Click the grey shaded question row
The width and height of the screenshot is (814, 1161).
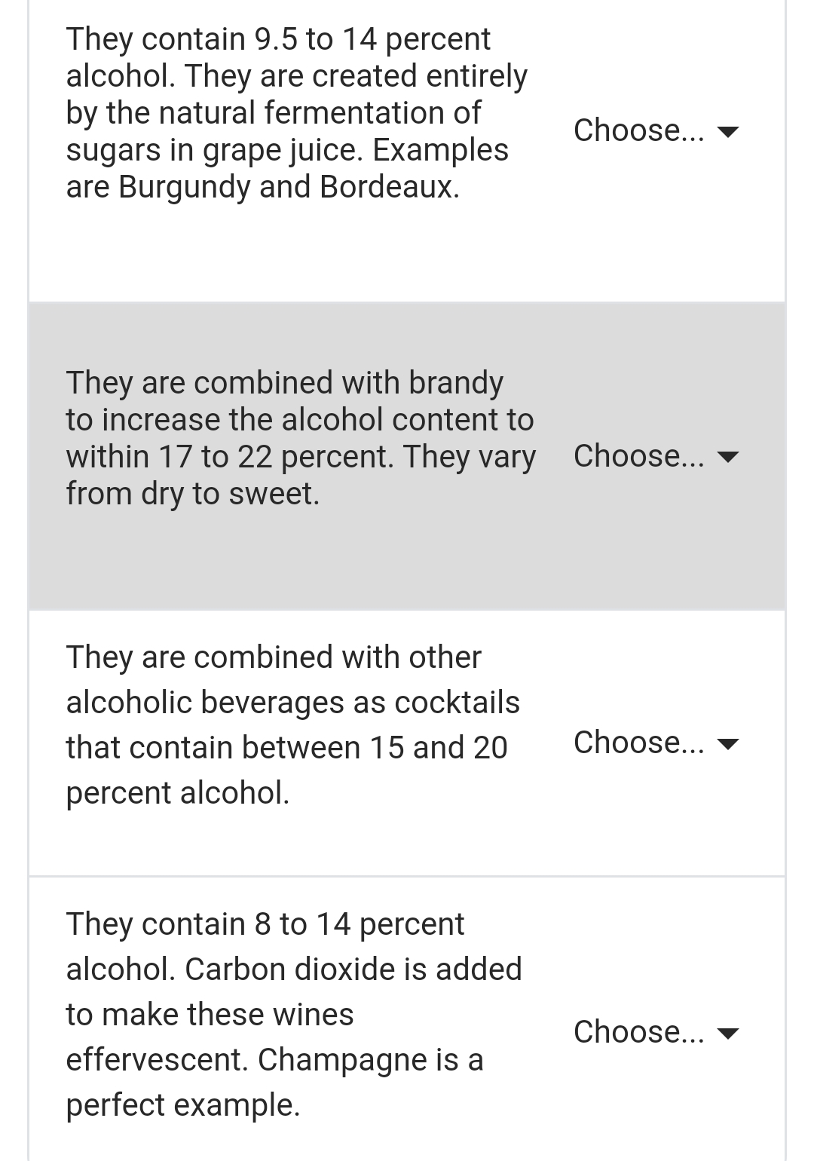pos(301,452)
